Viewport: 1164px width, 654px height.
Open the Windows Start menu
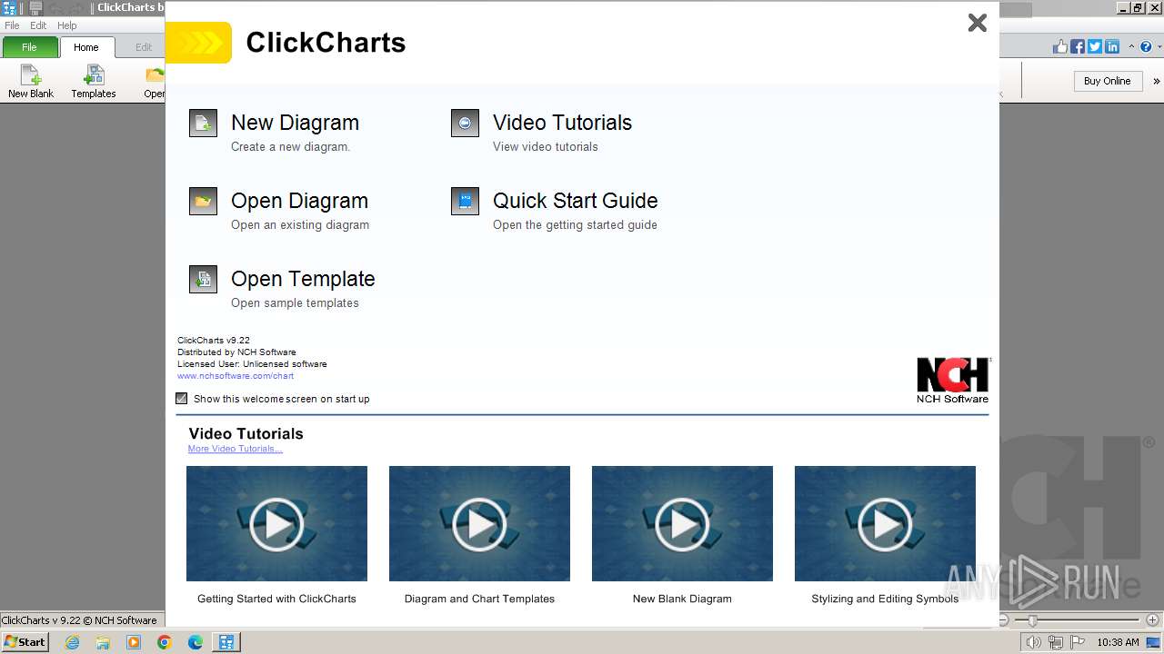pos(25,641)
